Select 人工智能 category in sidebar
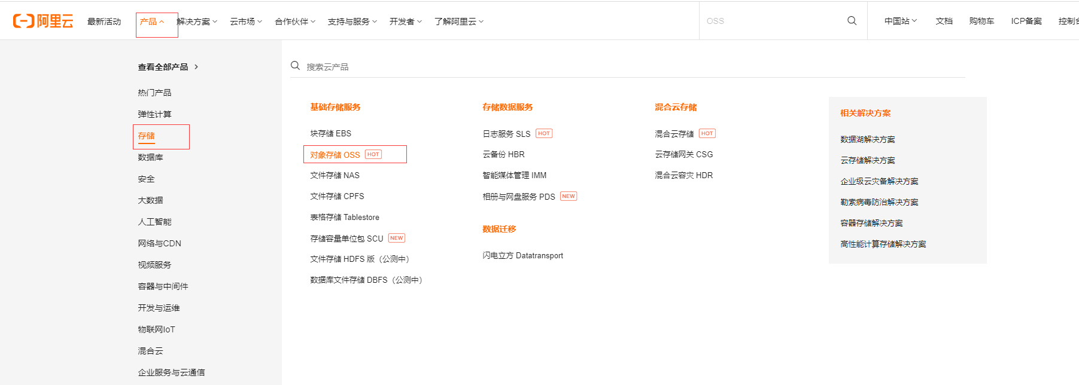 [x=154, y=222]
